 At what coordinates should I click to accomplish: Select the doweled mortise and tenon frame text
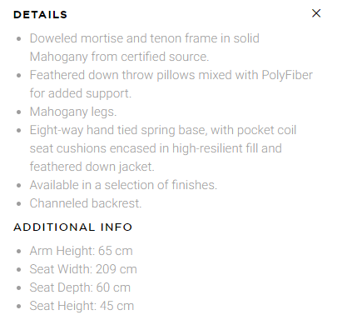click(145, 38)
